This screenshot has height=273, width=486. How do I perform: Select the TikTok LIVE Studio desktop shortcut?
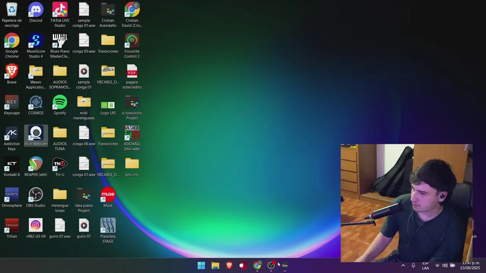click(60, 15)
